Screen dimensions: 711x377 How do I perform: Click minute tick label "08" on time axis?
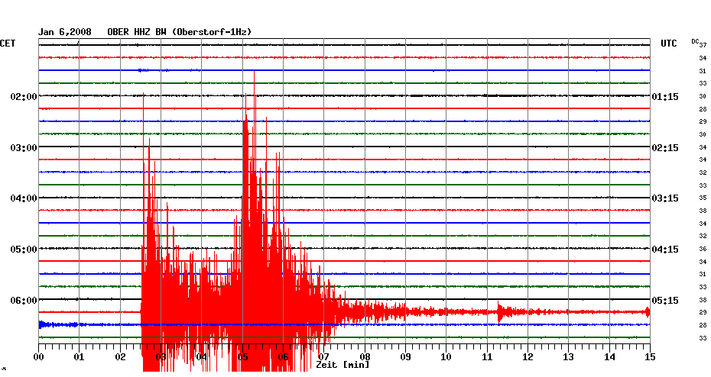tap(365, 357)
